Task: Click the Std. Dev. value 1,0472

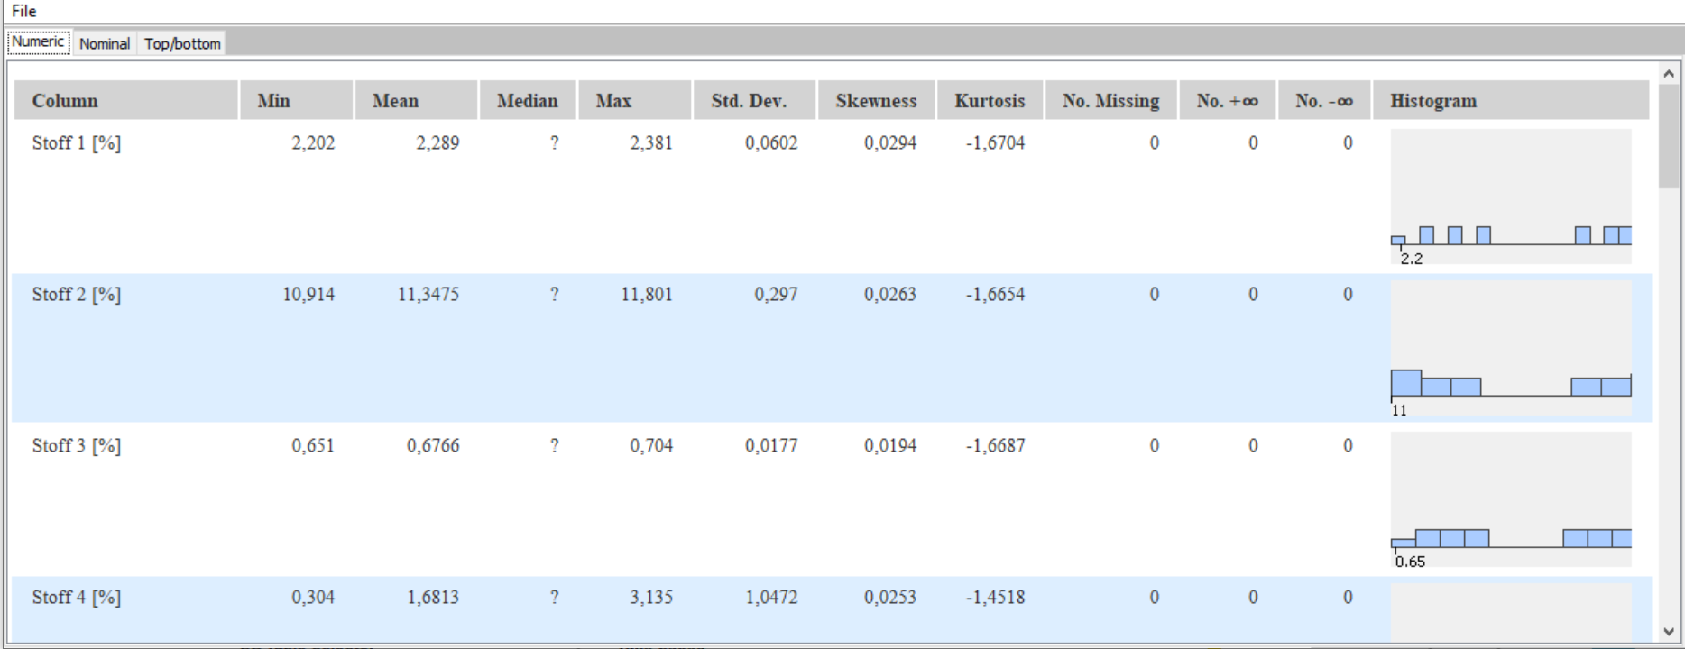Action: (771, 597)
